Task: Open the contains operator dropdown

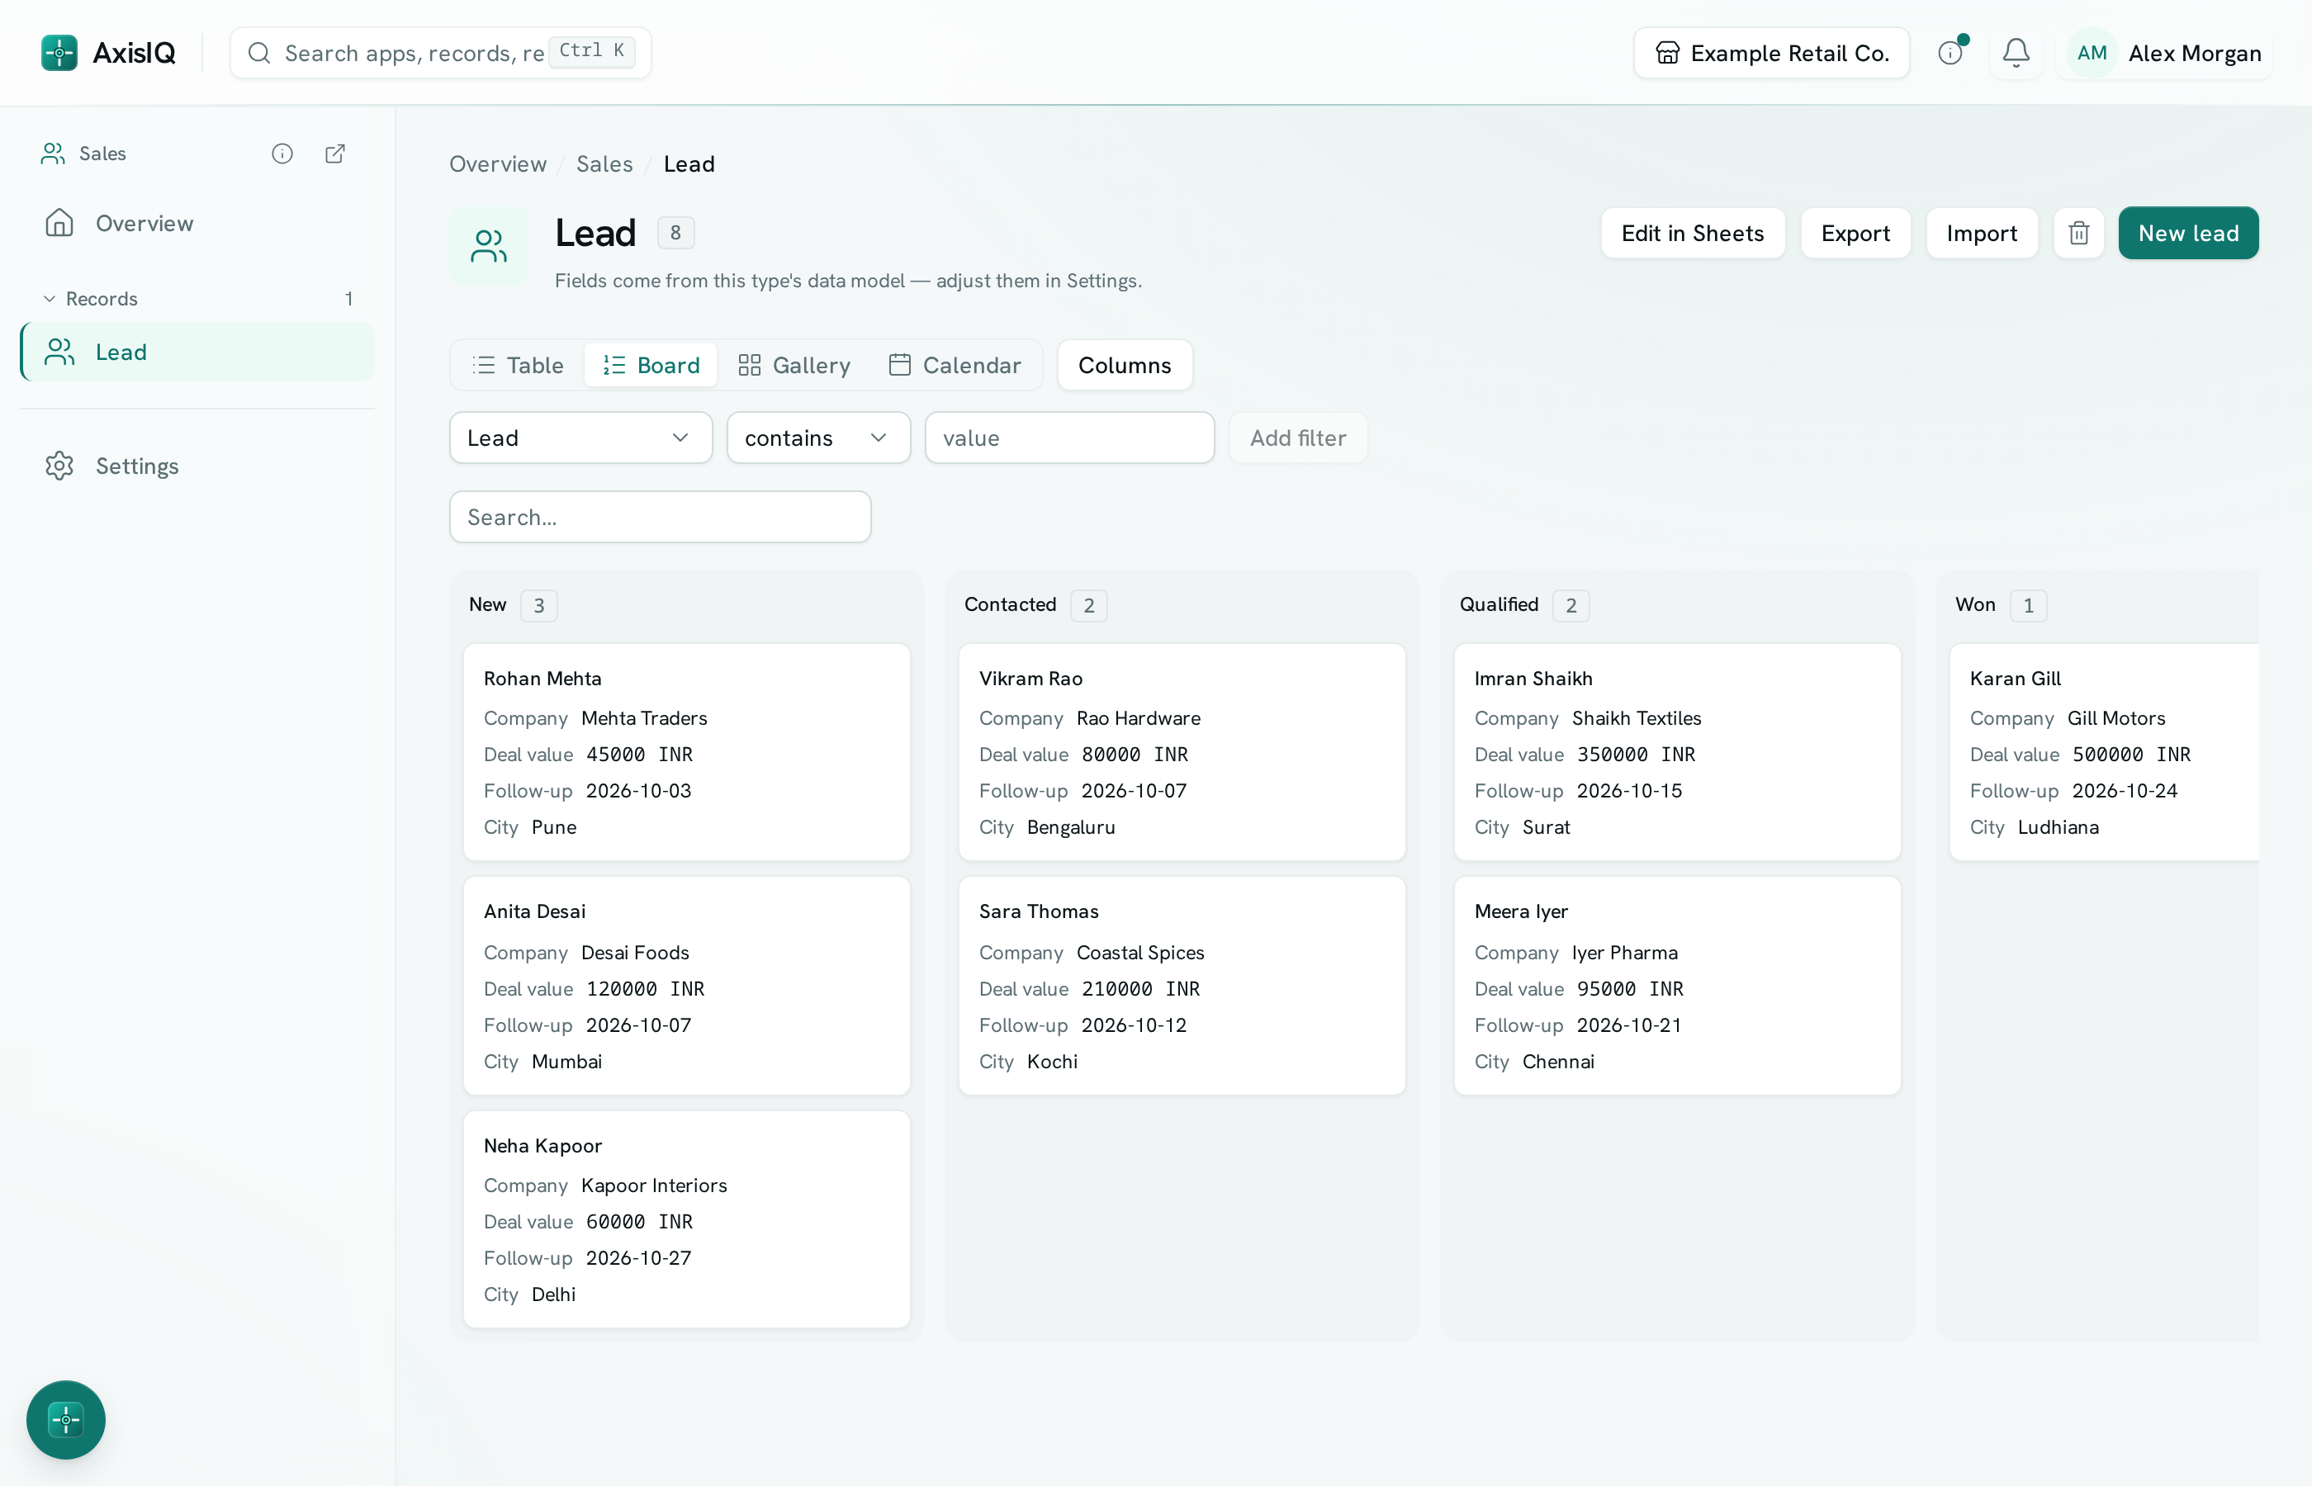Action: [x=818, y=438]
